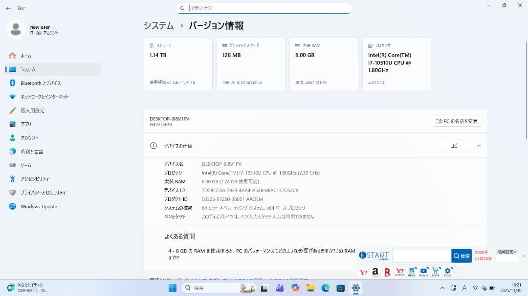Launch Microsoft Edge from the taskbar
Viewport: 528px width, 296px height.
pos(326,288)
